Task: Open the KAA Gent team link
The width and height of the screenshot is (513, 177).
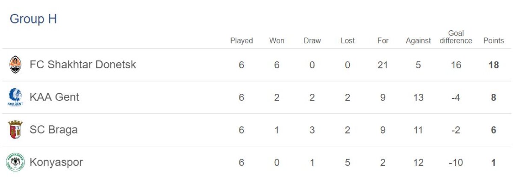Action: (54, 97)
